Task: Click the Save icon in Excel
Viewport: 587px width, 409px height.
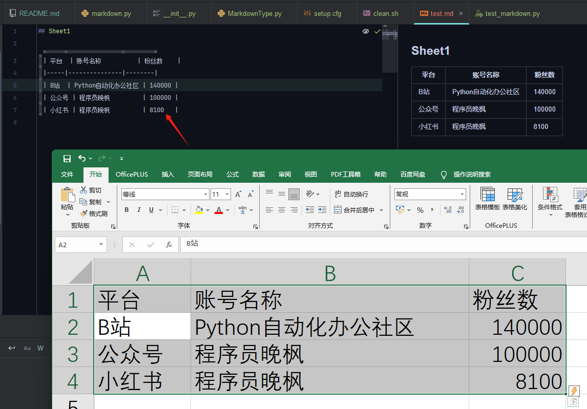Action: point(67,159)
